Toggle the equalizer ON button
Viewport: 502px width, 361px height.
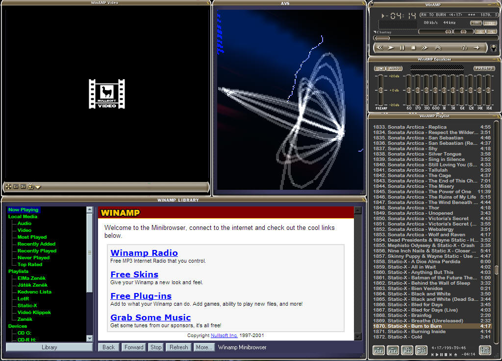coord(380,68)
